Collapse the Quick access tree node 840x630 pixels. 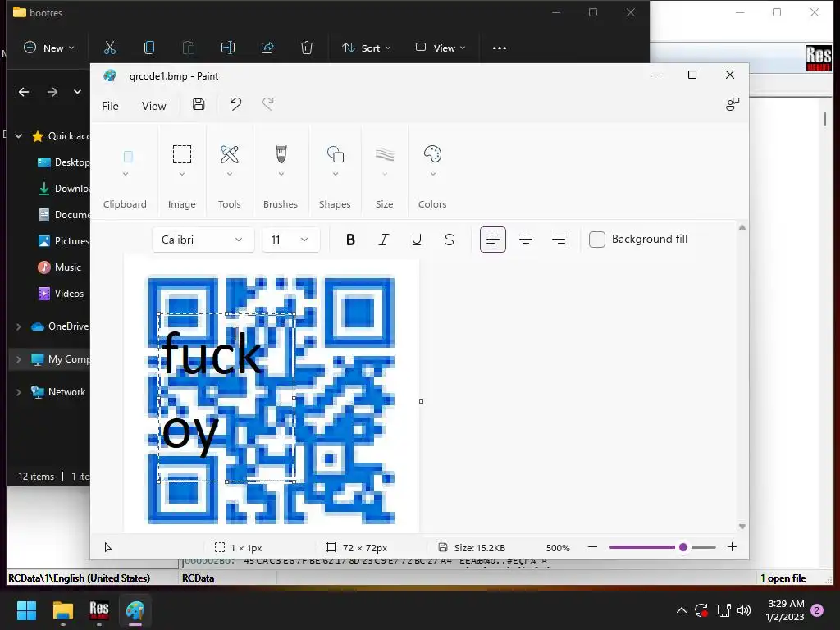19,136
